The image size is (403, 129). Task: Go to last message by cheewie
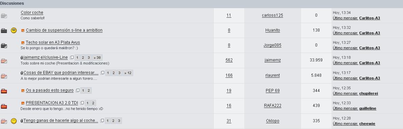point(367,124)
